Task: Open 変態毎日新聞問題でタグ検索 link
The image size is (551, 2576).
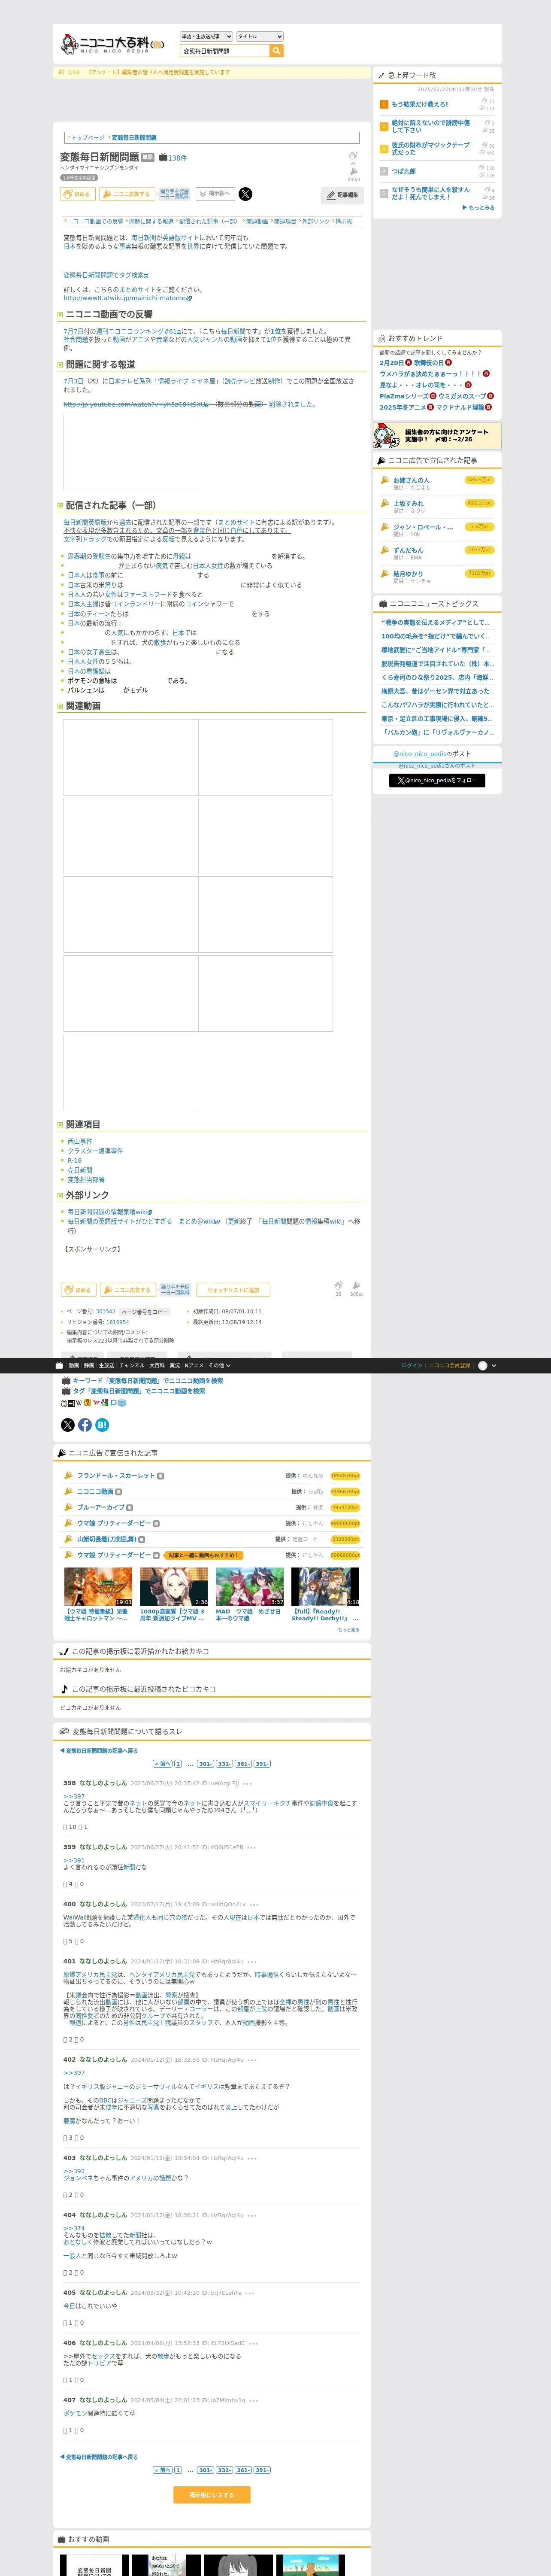Action: point(106,275)
